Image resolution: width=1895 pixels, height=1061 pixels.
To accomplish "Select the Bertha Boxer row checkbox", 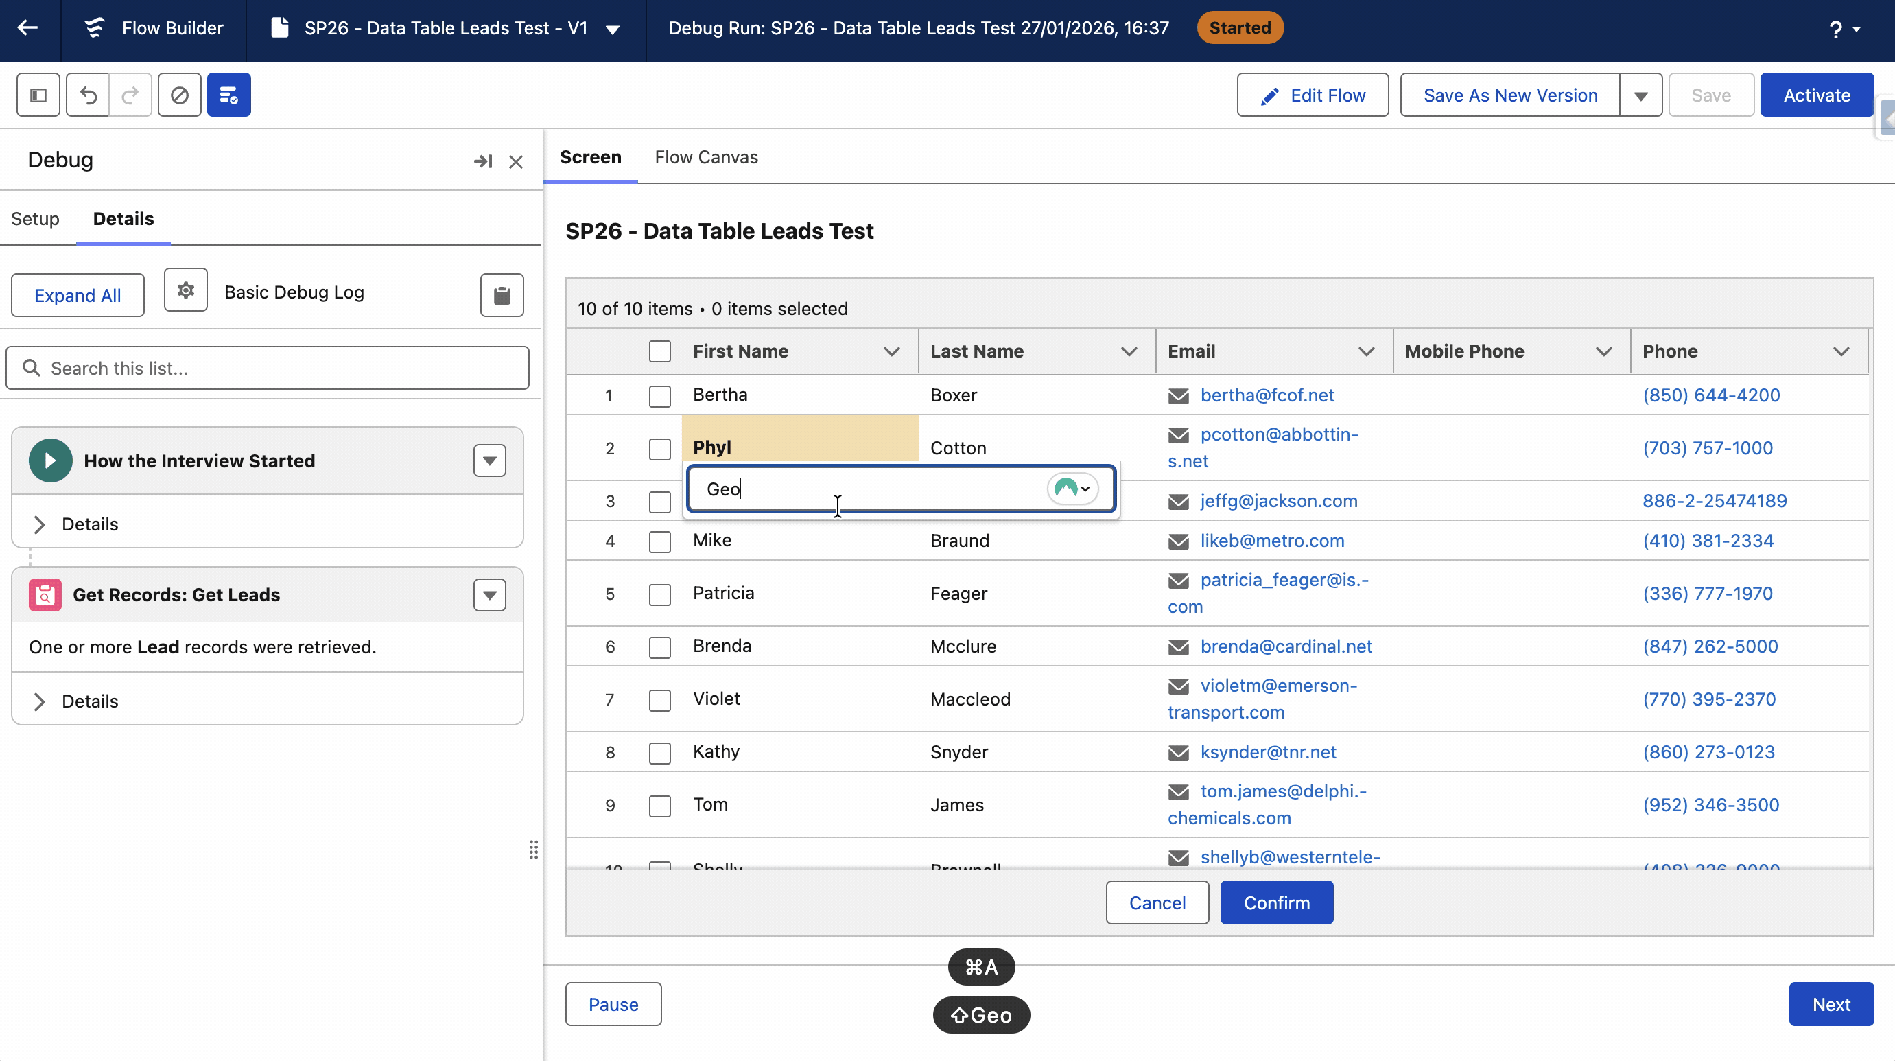I will (660, 396).
